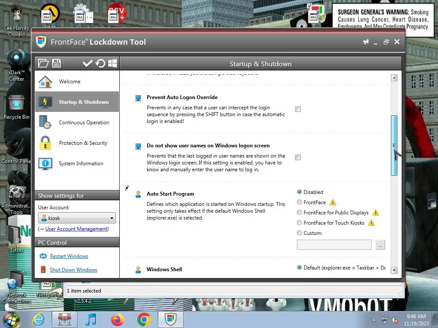The width and height of the screenshot is (438, 328).
Task: Click warning icon next to Public Displays
Action: (376, 213)
